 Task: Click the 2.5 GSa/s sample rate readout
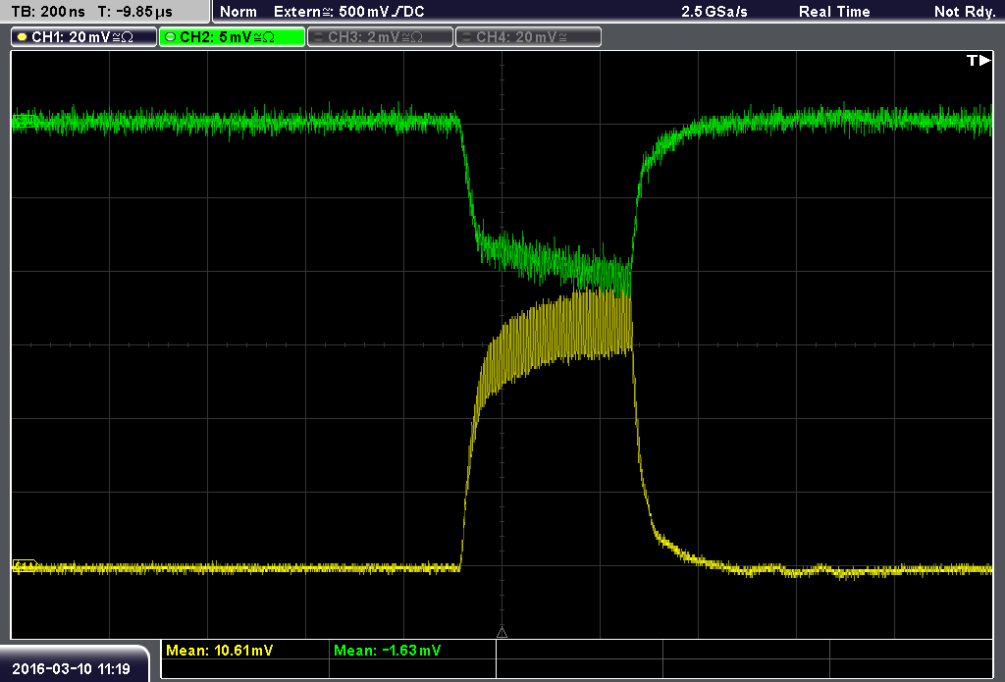(714, 12)
